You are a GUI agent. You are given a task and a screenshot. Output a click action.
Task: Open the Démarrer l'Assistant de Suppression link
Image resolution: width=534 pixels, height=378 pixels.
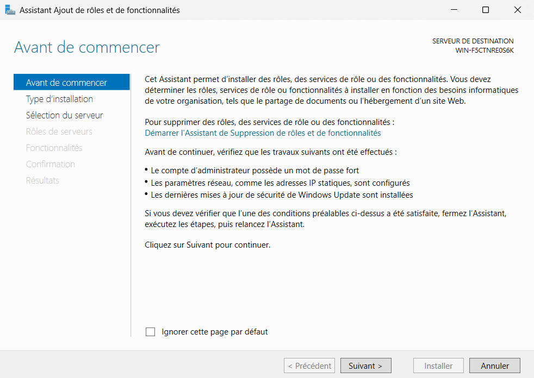263,133
